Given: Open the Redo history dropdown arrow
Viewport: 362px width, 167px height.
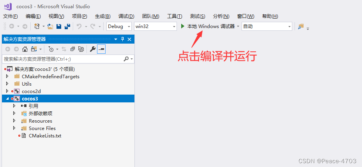Looking at the screenshot, I should tap(99, 26).
